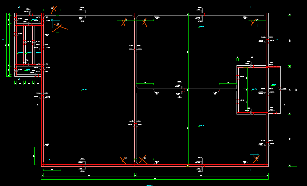
Task: Select the green dimension line above the small right-side room
Action: (251, 58)
